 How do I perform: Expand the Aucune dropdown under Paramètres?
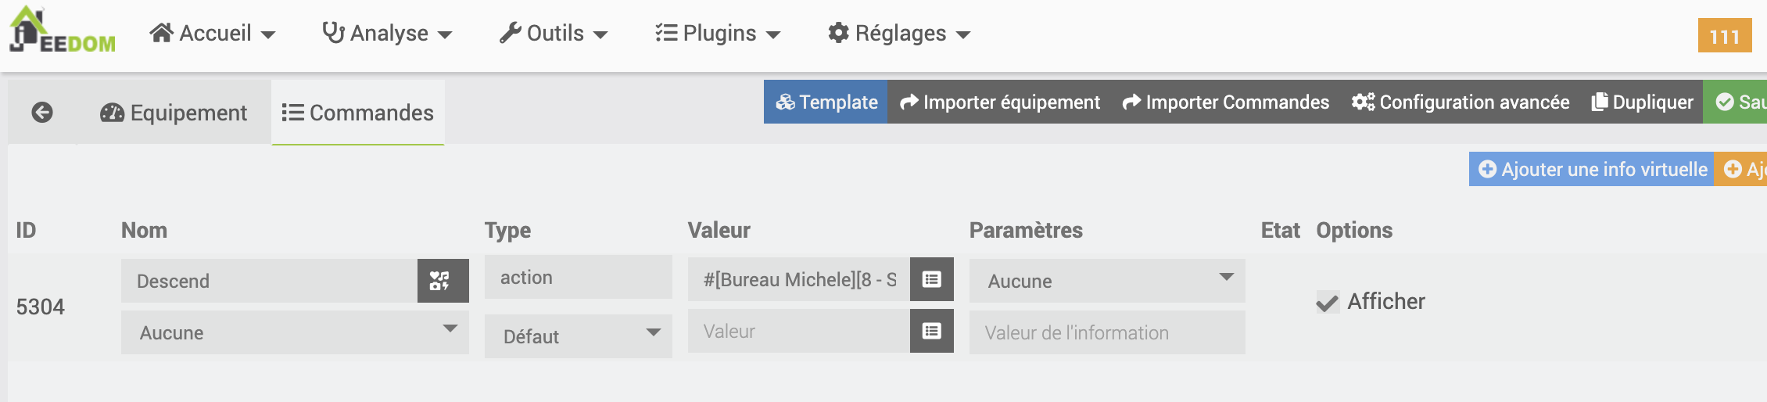1107,281
